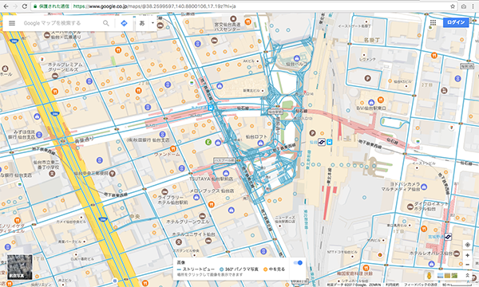
Task: Bookmark this page with the star icon
Action: [x=453, y=6]
